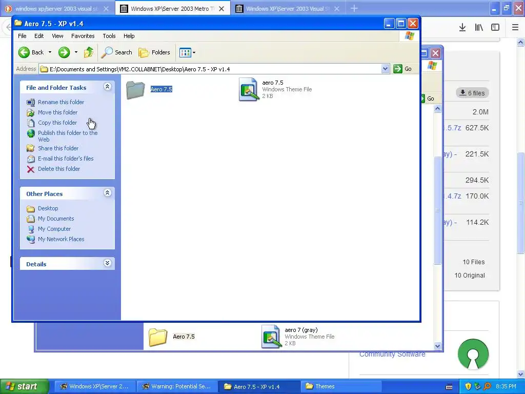The image size is (525, 394).
Task: Click the Community Software link
Action: click(x=392, y=354)
